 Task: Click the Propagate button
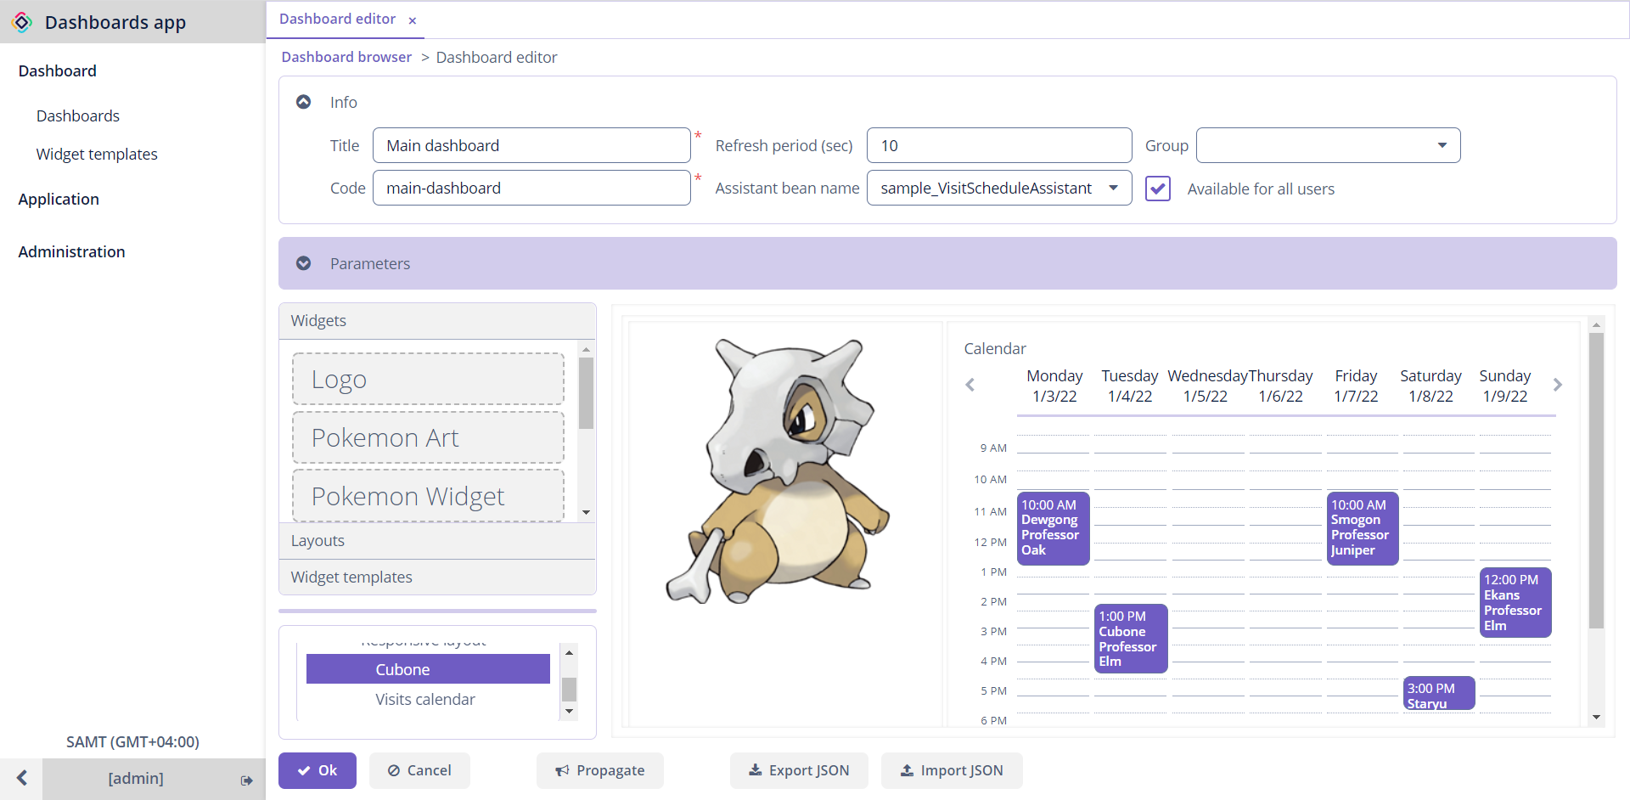tap(599, 770)
